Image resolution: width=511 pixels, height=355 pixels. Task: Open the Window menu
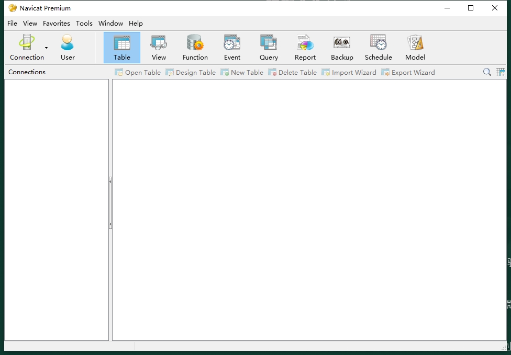(x=110, y=24)
